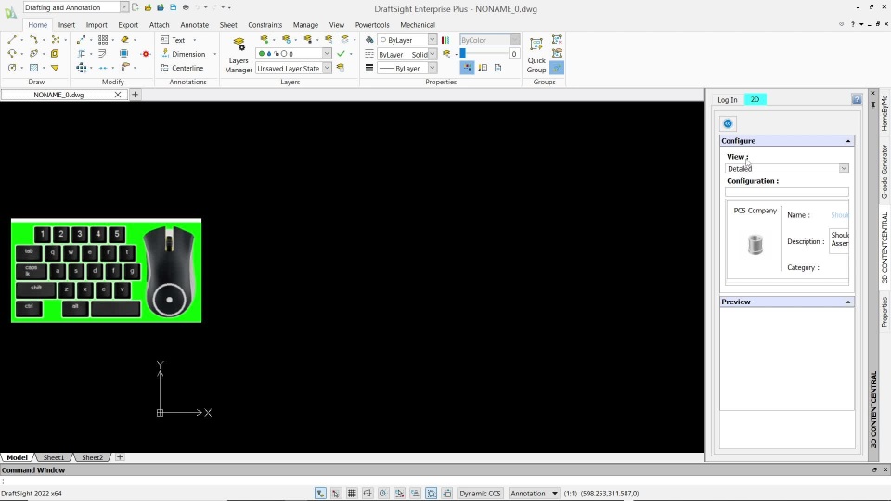Select the Arc tool in Draw
This screenshot has width=891, height=501.
(x=12, y=54)
